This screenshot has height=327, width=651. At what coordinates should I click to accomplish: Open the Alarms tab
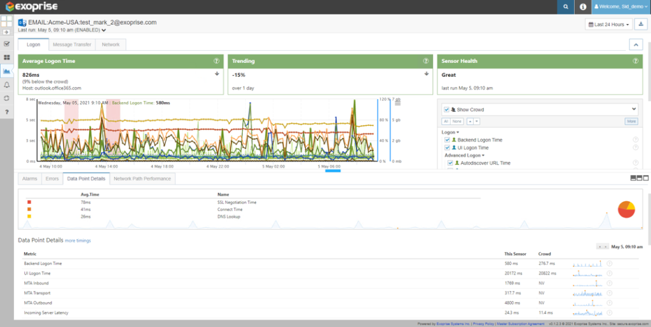click(30, 178)
